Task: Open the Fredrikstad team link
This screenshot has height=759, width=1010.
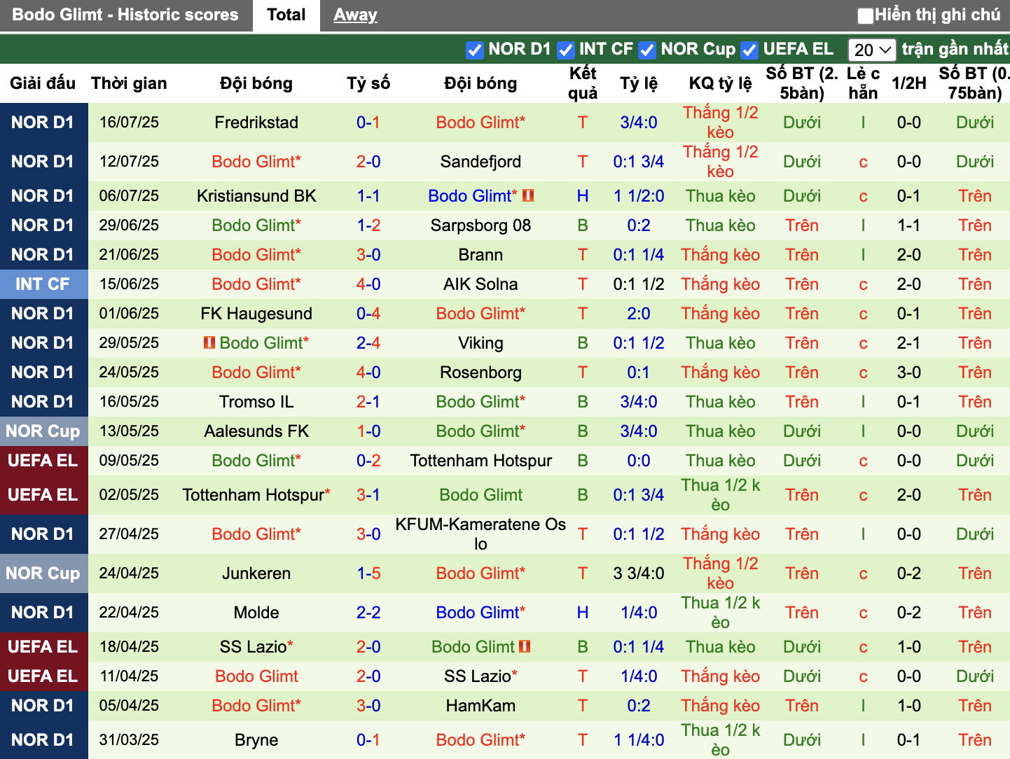Action: click(x=256, y=123)
